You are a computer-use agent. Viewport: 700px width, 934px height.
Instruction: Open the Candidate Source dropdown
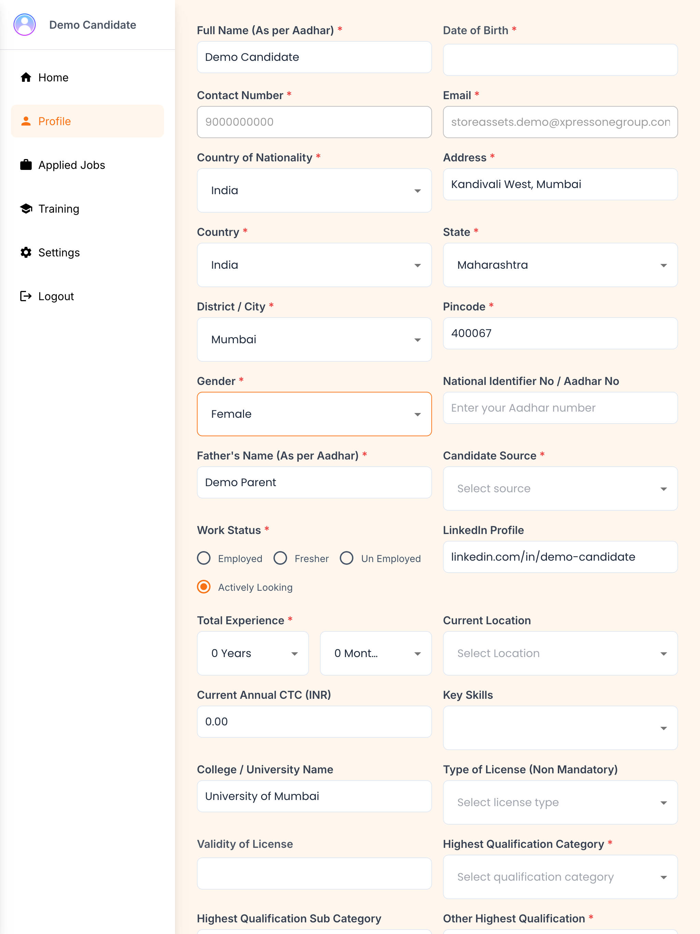(560, 489)
